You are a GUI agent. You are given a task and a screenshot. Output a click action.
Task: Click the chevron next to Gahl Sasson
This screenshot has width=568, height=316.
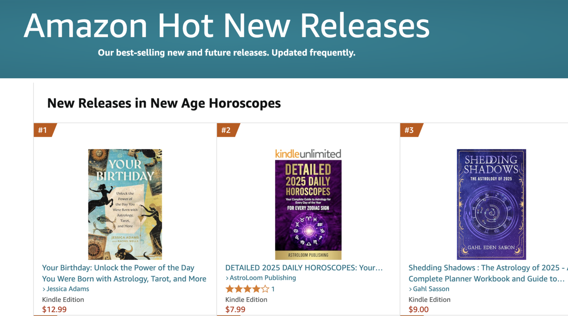tap(410, 289)
